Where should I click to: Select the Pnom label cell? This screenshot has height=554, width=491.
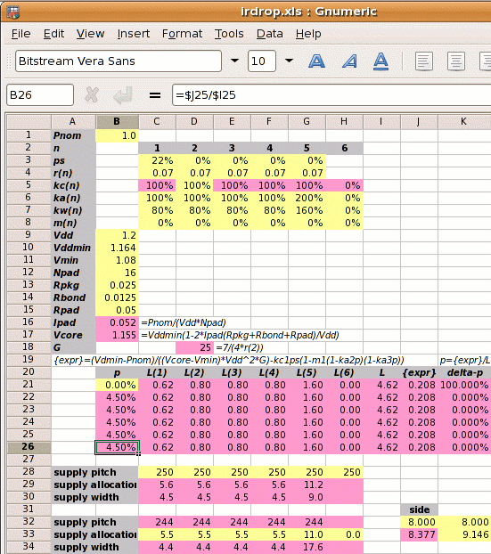coord(73,135)
